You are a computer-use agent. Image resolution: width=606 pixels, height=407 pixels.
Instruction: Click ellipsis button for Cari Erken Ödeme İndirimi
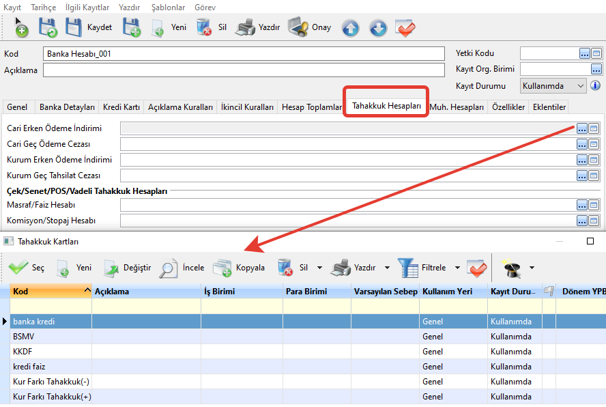[x=582, y=128]
